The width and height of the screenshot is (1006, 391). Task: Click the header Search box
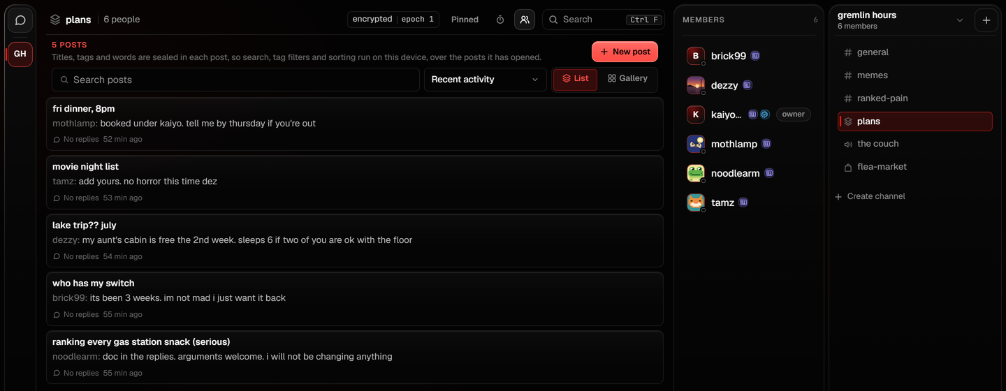pos(604,20)
